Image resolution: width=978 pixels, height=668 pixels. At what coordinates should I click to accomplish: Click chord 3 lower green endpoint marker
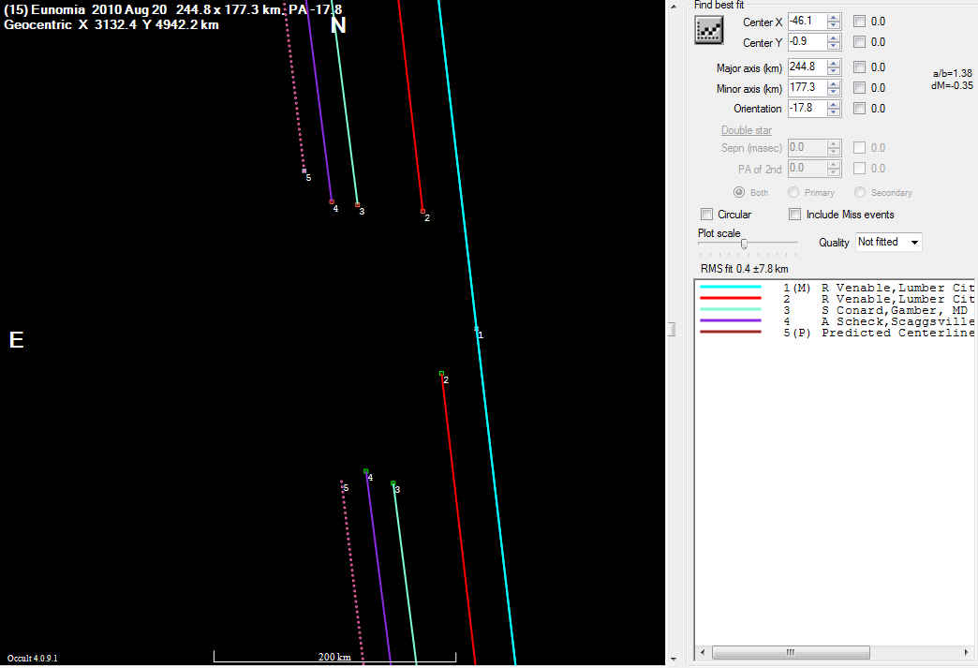click(x=393, y=482)
